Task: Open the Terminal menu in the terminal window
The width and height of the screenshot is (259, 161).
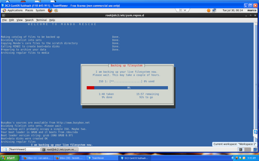Action: 41,20
